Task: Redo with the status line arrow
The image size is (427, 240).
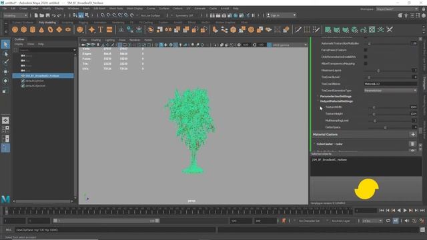Action: pos(59,15)
